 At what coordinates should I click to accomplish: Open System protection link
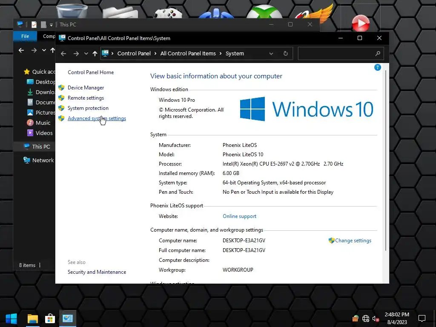point(88,108)
